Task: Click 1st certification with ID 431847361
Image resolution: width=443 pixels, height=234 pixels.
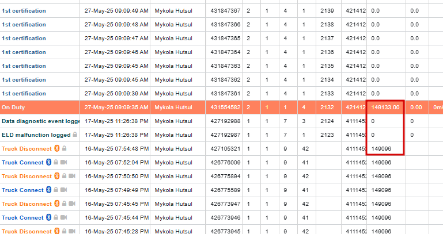Action: 24,94
